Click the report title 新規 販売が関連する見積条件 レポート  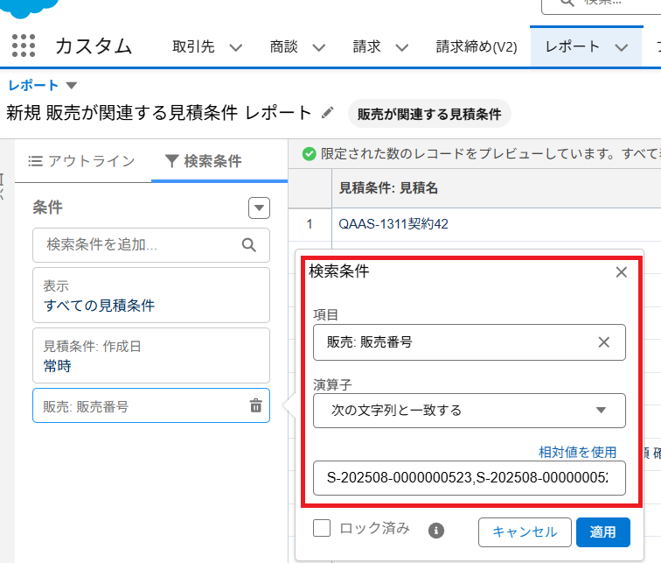(159, 113)
